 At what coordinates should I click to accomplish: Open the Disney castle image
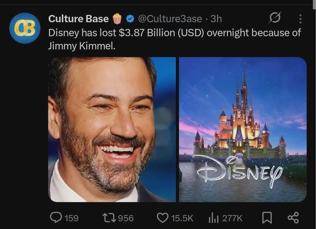click(x=242, y=129)
